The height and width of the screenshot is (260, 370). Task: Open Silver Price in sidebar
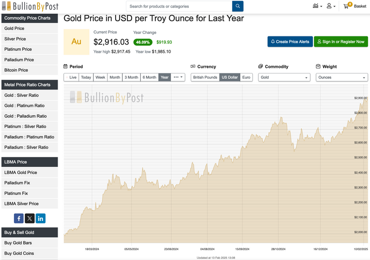[15, 39]
